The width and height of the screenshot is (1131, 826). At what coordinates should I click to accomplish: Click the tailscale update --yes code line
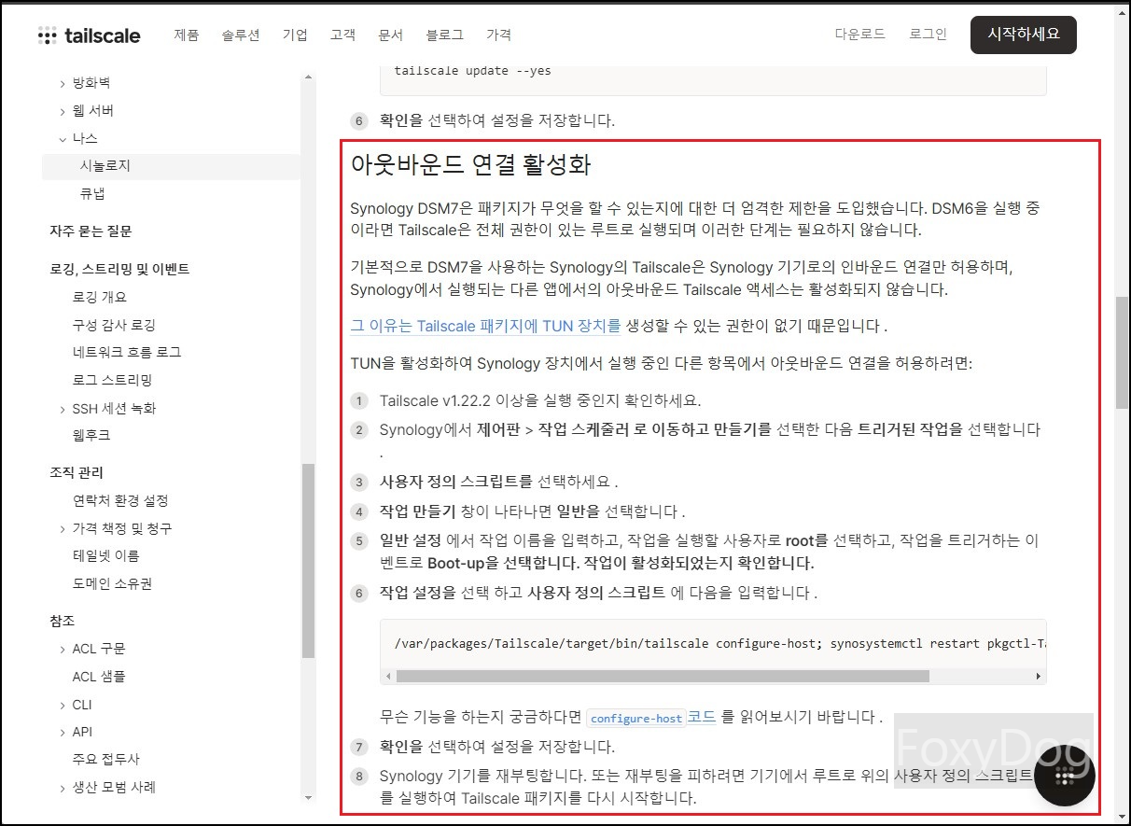point(472,70)
